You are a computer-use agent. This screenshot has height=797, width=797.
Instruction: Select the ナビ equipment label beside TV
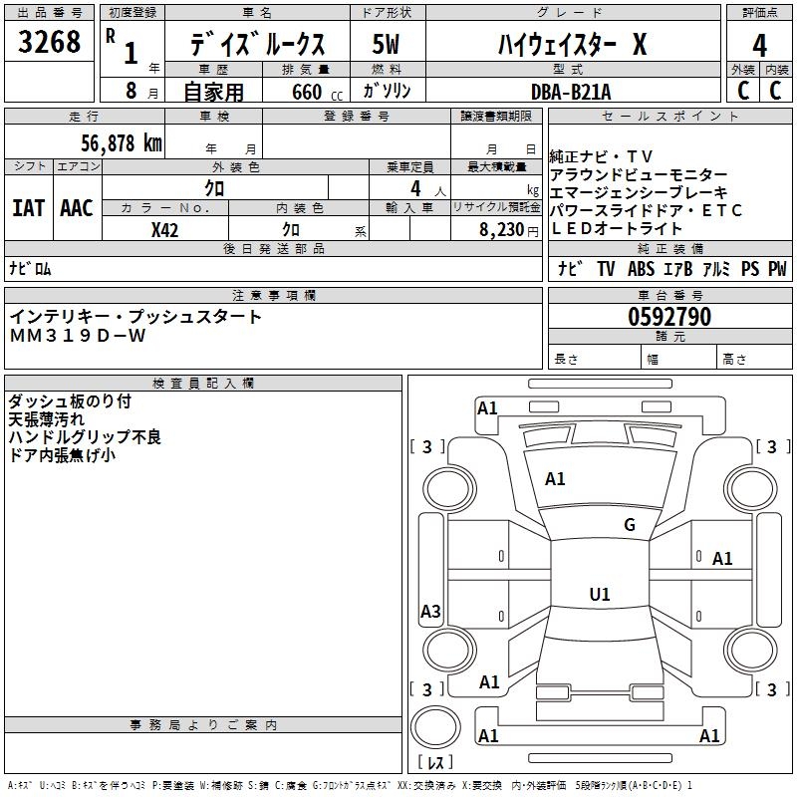click(x=571, y=269)
